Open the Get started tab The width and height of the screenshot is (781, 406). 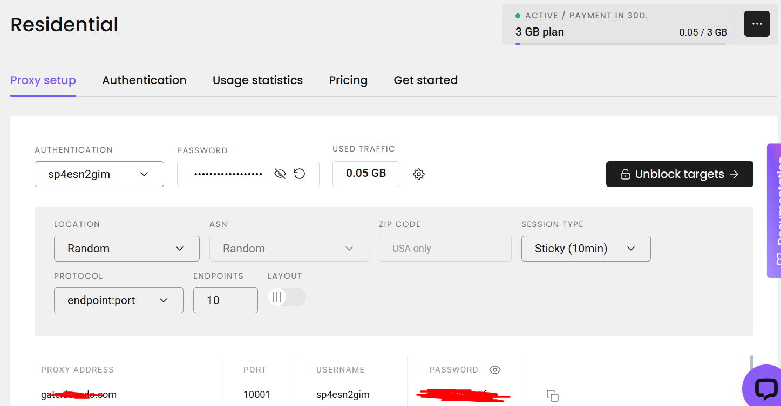click(x=426, y=80)
